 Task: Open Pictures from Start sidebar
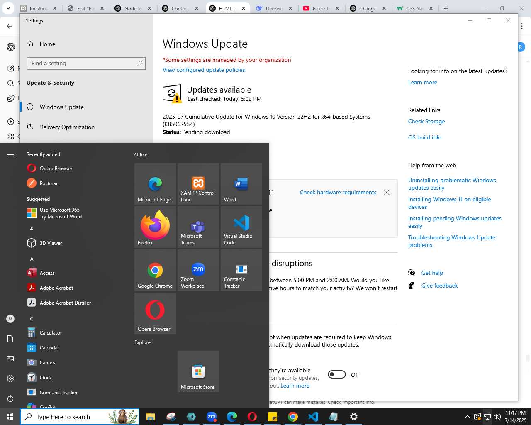tap(10, 359)
